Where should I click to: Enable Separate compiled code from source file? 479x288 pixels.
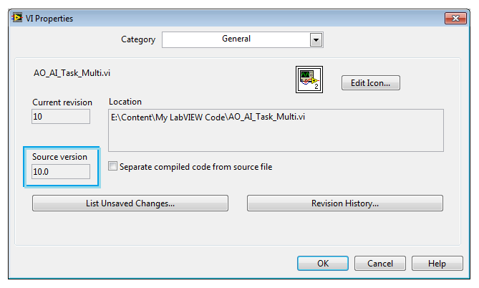pyautogui.click(x=112, y=166)
